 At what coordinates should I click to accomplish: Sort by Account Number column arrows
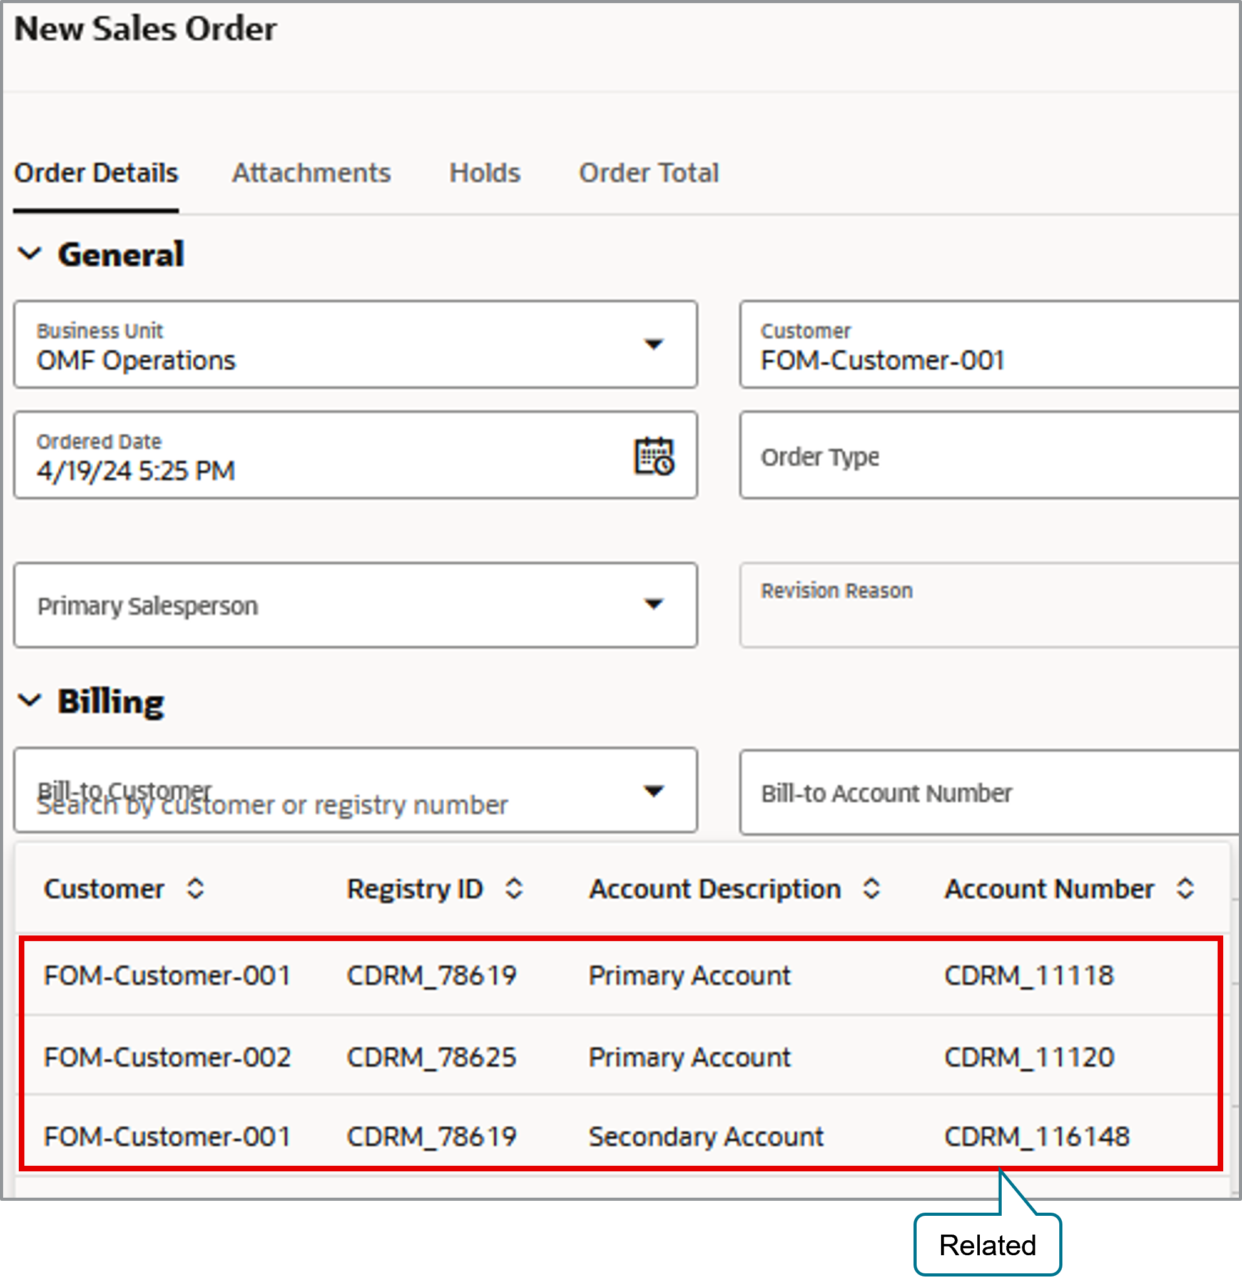point(1185,889)
